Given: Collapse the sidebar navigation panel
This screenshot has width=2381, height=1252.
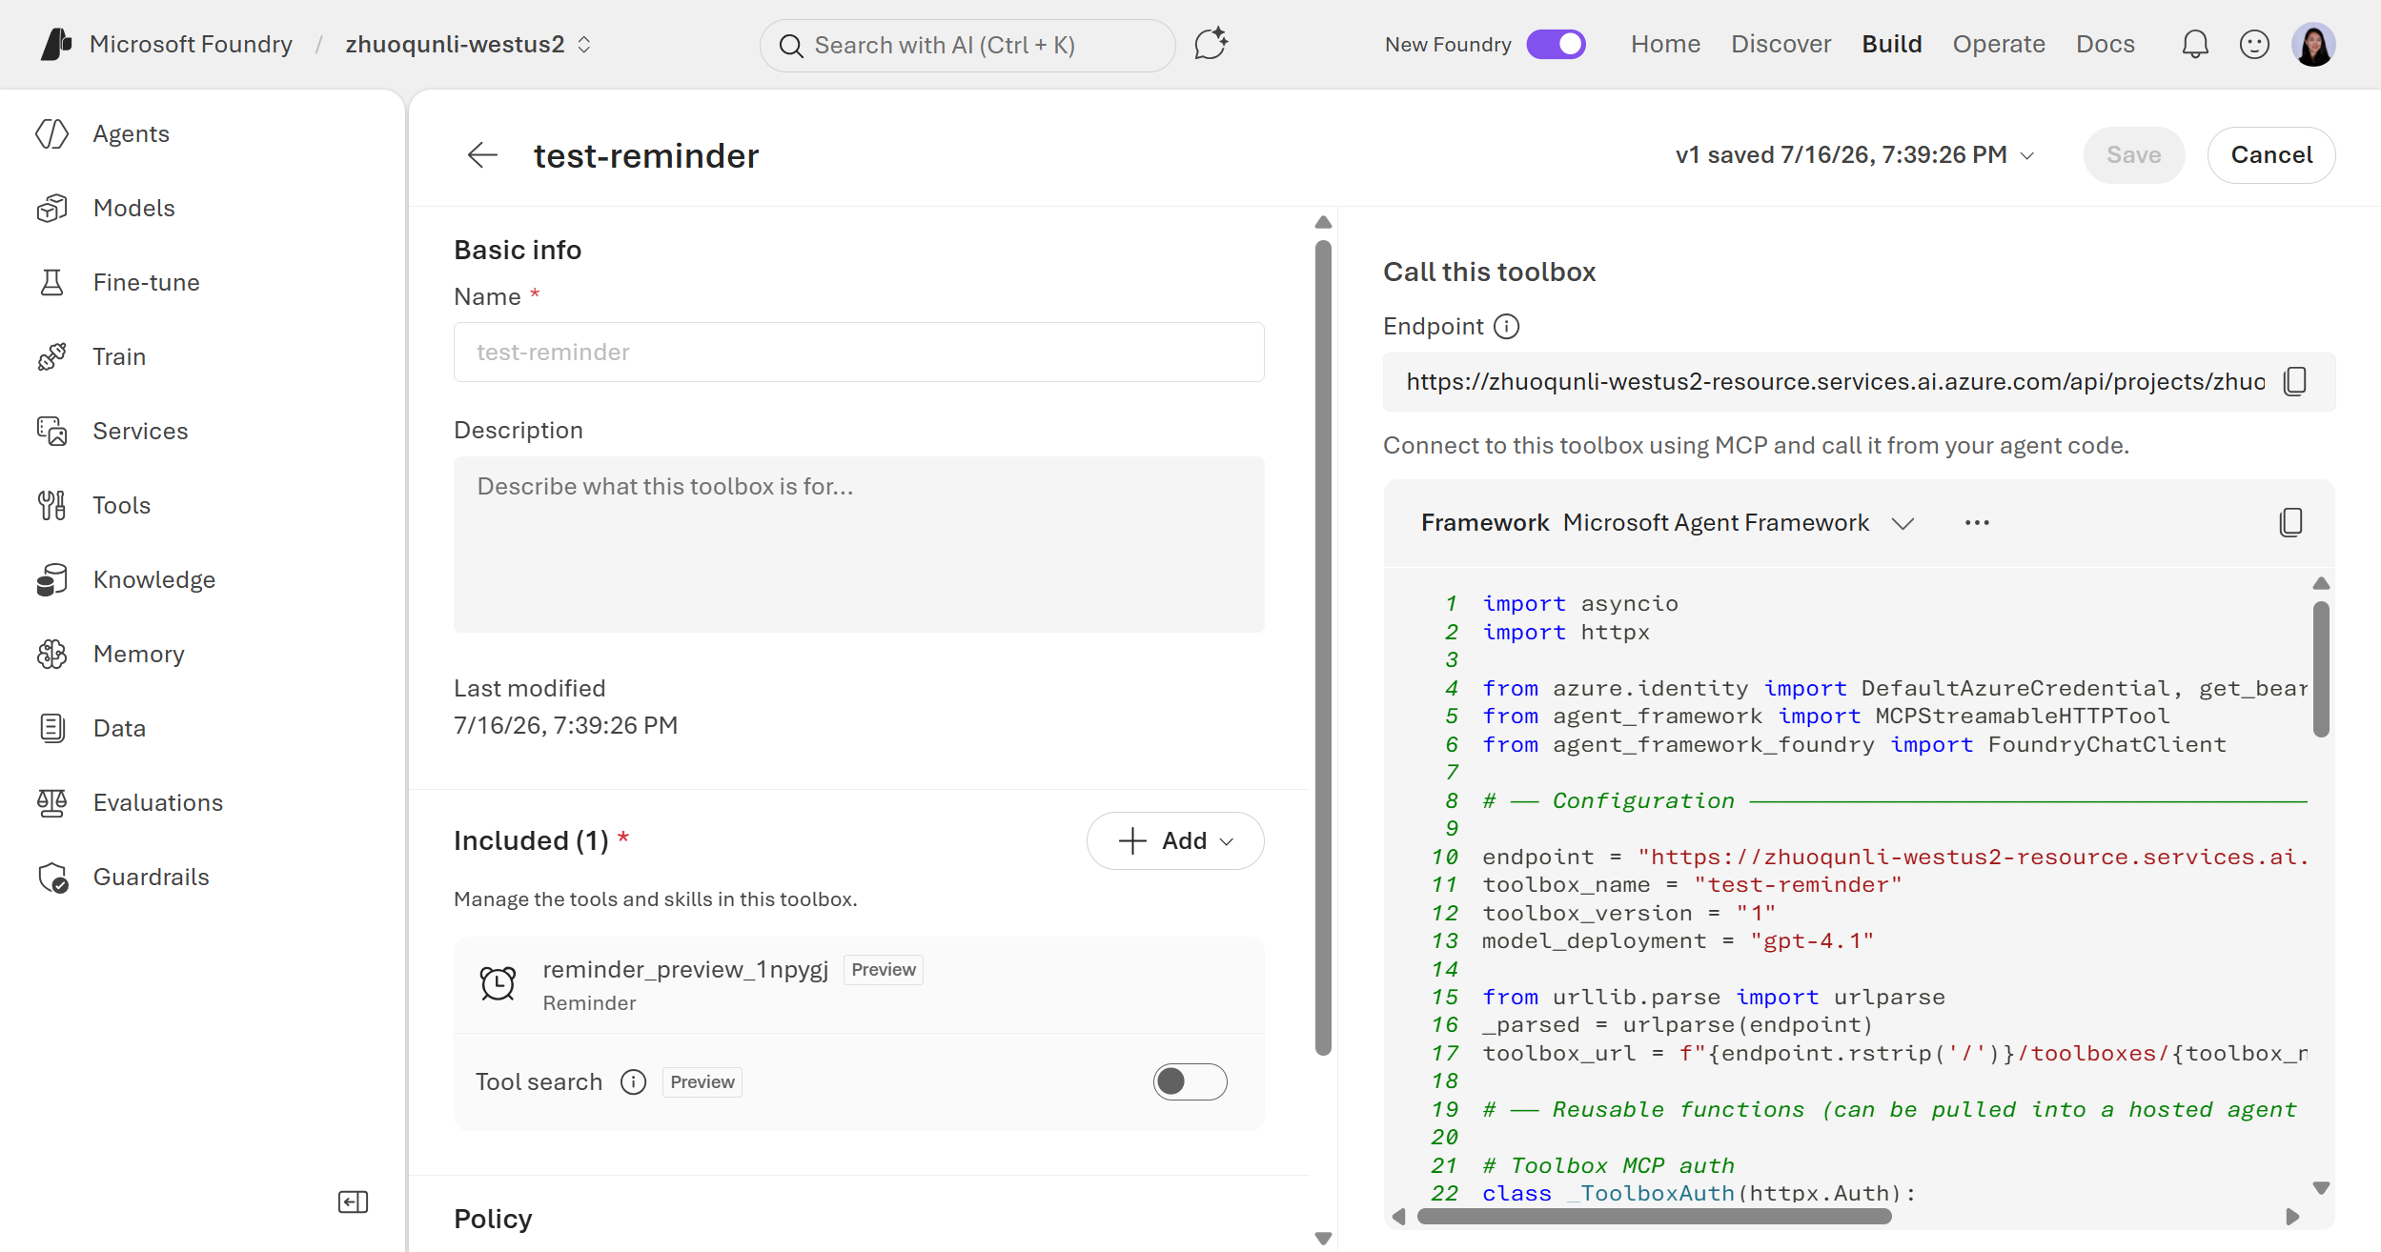Looking at the screenshot, I should pyautogui.click(x=353, y=1202).
